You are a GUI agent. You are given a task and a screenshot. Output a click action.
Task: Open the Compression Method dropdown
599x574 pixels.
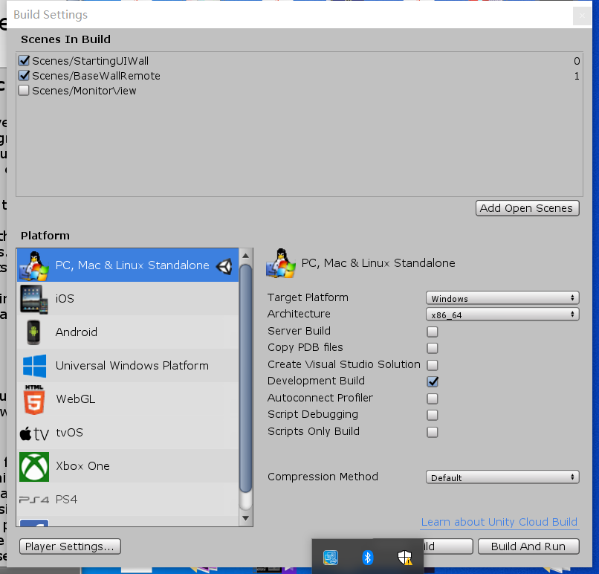(x=502, y=477)
